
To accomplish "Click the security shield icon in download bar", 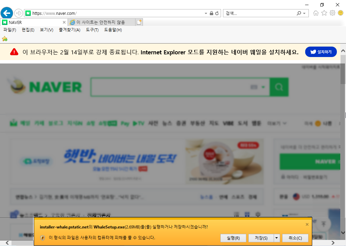I will [43, 238].
